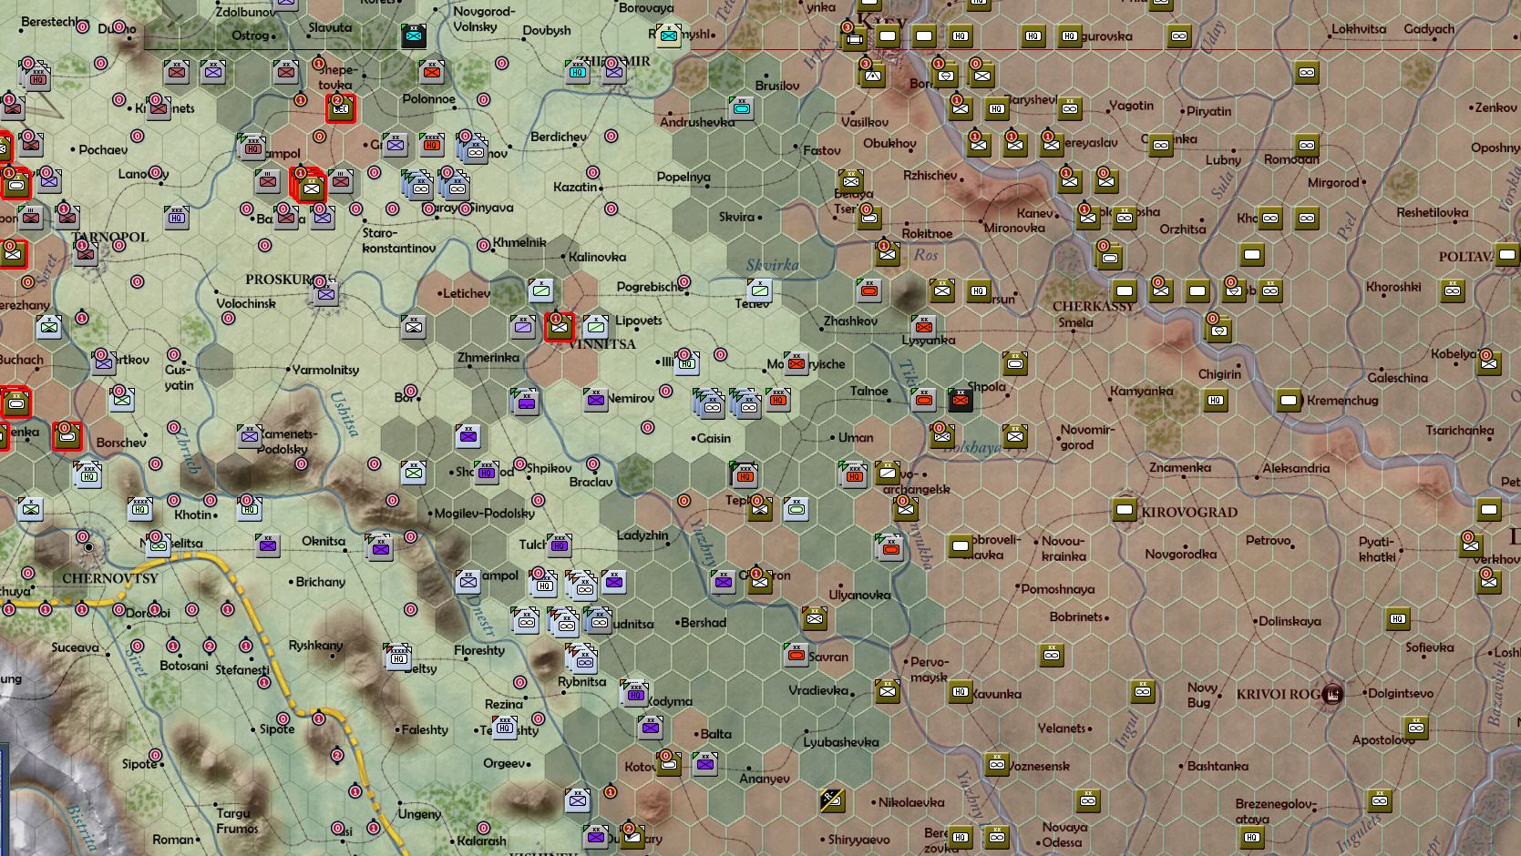Image resolution: width=1521 pixels, height=856 pixels.
Task: Select the olive unit at Poltava
Action: tap(1506, 254)
